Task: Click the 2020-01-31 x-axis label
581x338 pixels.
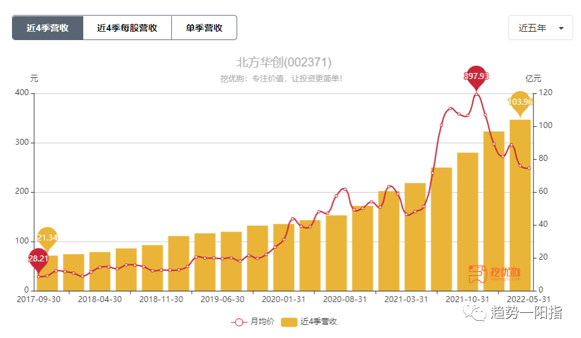Action: [283, 299]
